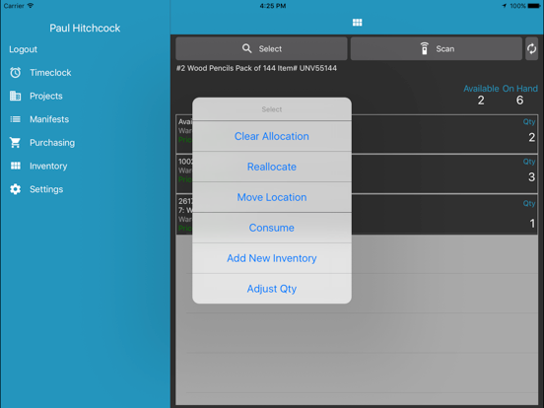Go to Manifests in the sidebar
The image size is (544, 408).
pyautogui.click(x=49, y=119)
